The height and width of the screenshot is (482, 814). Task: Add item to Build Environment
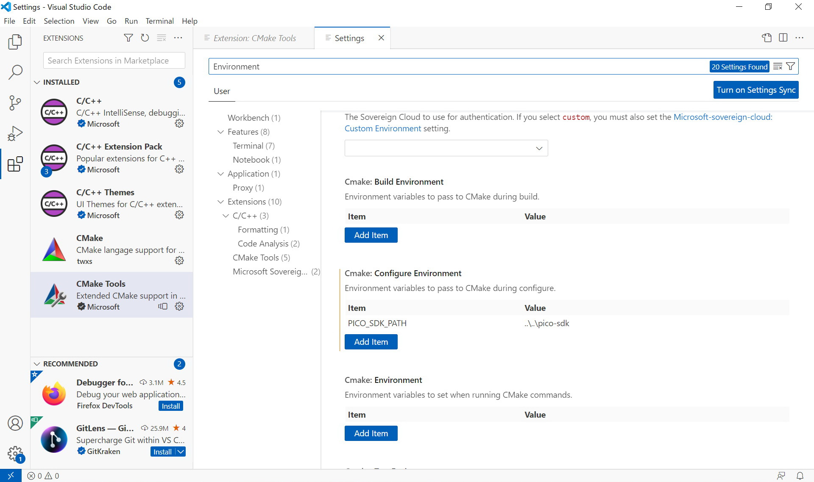click(371, 235)
